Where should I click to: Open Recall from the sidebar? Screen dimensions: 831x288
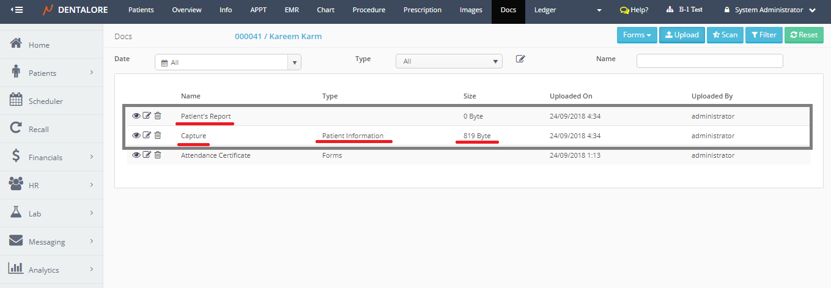click(x=39, y=130)
